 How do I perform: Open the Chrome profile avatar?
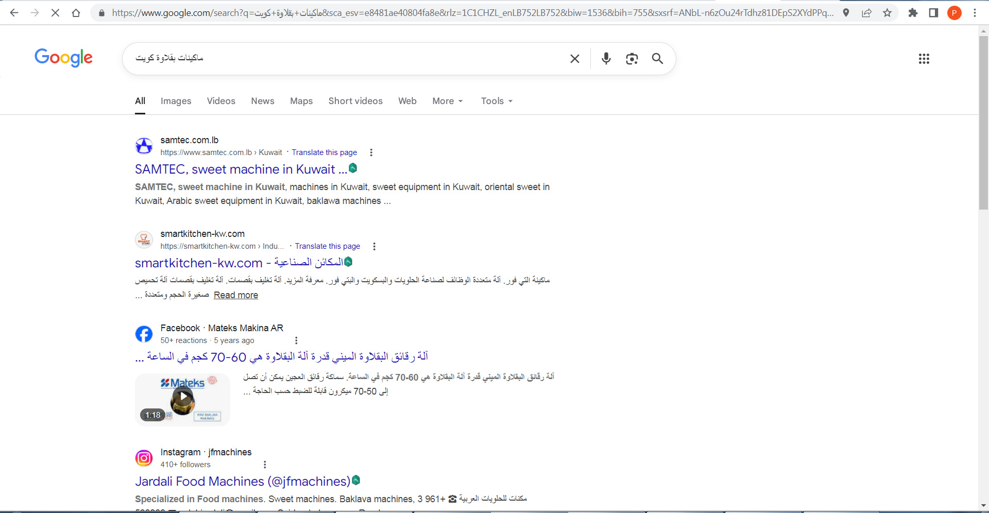click(x=954, y=13)
